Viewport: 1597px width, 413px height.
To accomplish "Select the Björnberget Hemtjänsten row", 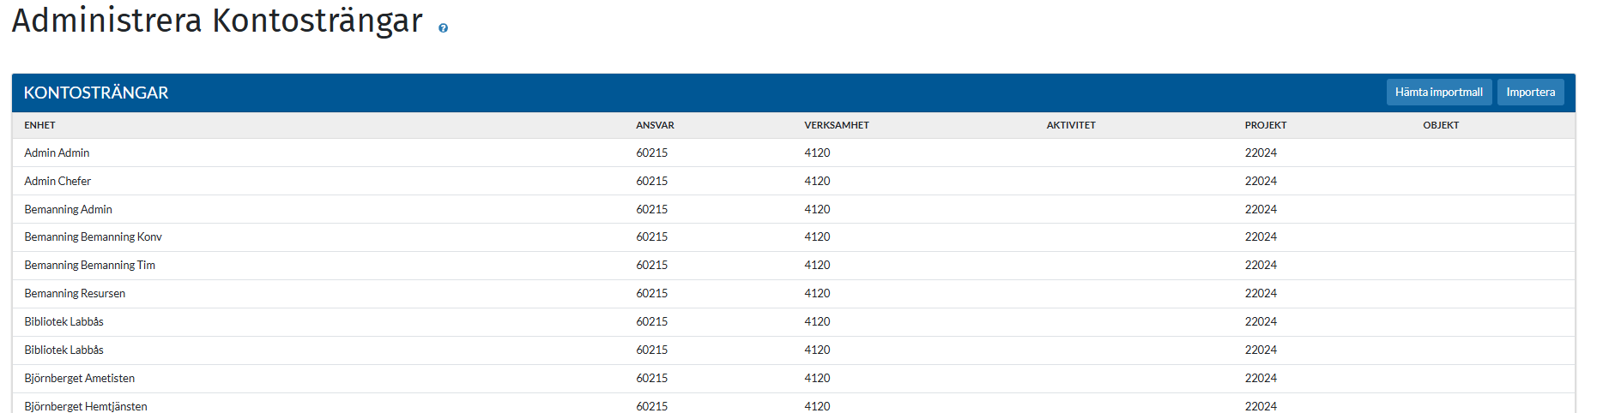I will tap(86, 405).
